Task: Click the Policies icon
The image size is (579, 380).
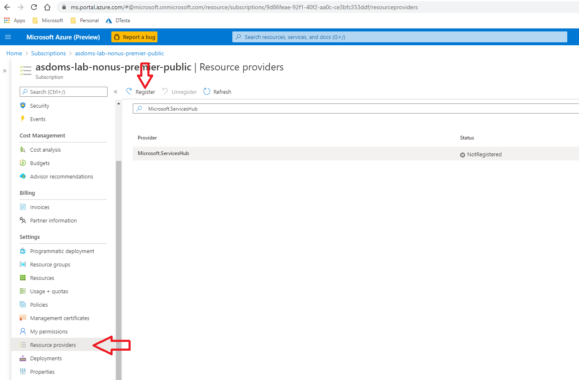Action: click(x=23, y=305)
